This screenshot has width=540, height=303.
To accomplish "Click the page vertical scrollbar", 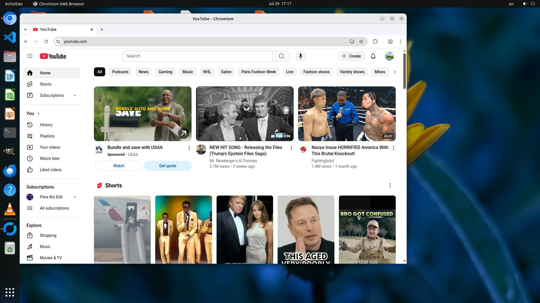I will point(404,72).
